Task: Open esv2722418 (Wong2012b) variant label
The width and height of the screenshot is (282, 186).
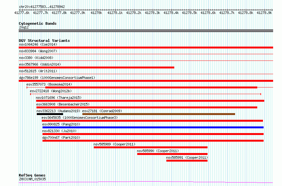Action: coord(51,91)
